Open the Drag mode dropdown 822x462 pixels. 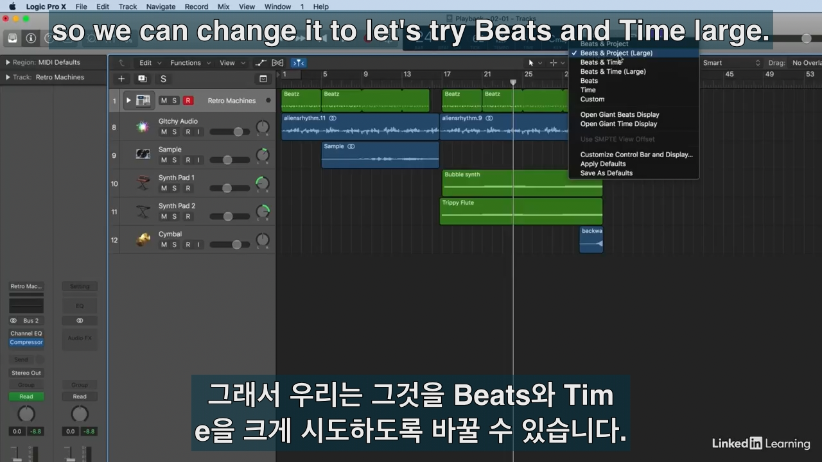click(807, 63)
